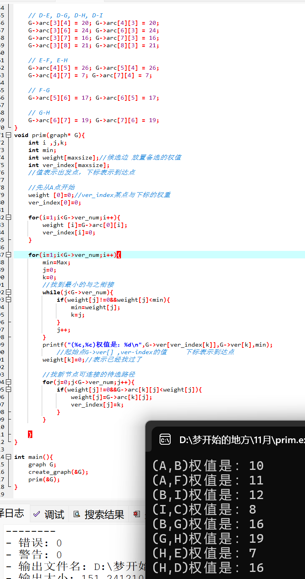Click console output '(B,G)权值是: 16'

tap(208, 524)
